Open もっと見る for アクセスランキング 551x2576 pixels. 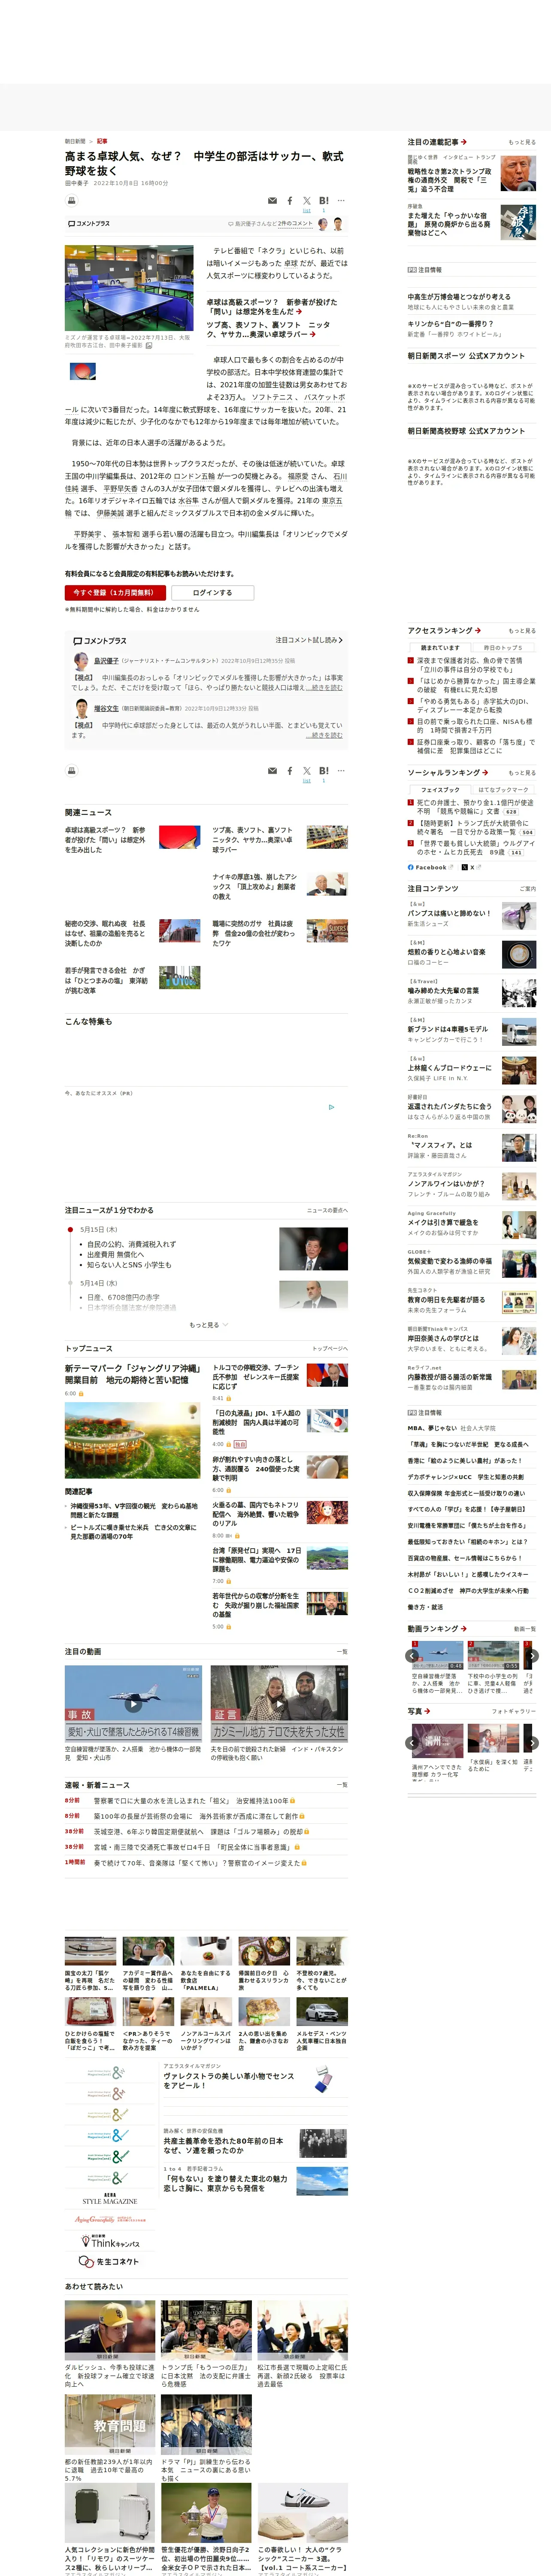click(x=522, y=631)
